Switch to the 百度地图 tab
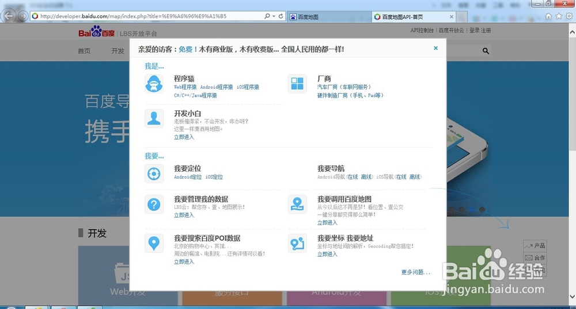The height and width of the screenshot is (309, 576). point(329,17)
